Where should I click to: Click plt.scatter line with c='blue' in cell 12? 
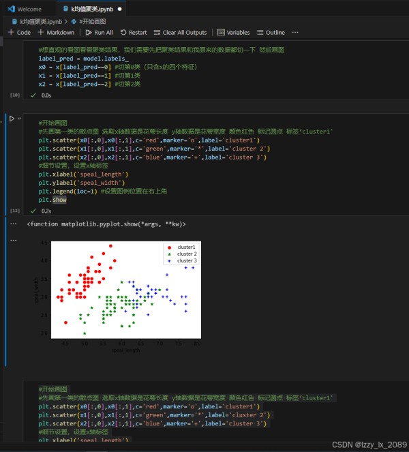pyautogui.click(x=153, y=157)
